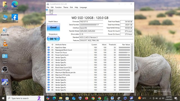The height and width of the screenshot is (101, 180).
Task: Click the Interface field Serial ATA
Action: tap(91, 28)
